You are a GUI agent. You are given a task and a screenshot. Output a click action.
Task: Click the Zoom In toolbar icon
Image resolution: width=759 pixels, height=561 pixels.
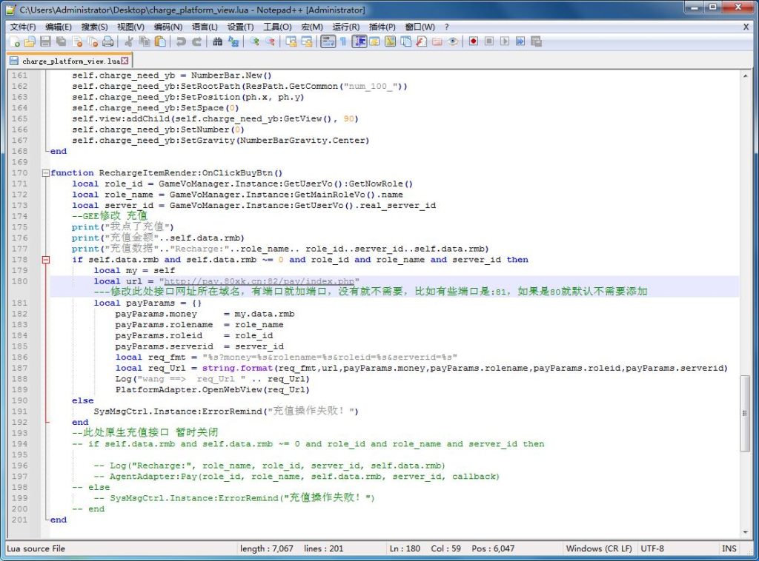pyautogui.click(x=254, y=41)
